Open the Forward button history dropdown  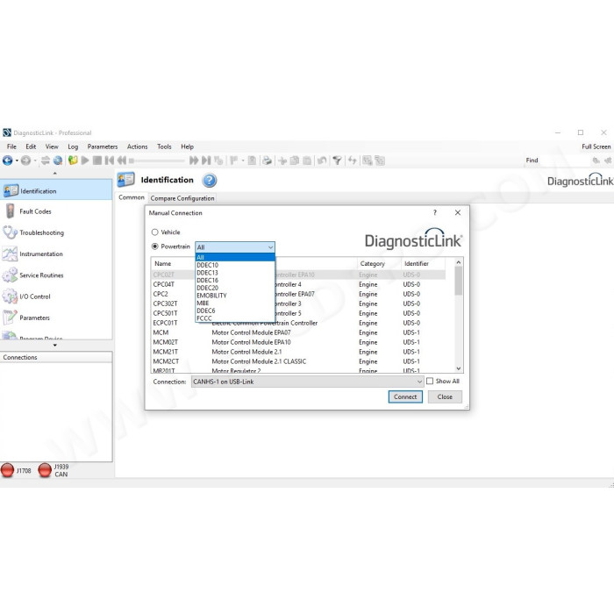pyautogui.click(x=35, y=161)
